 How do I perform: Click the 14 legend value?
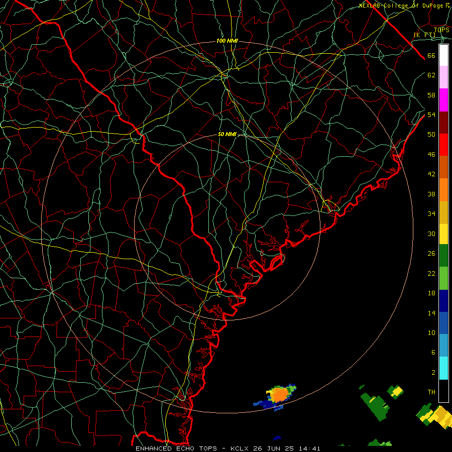point(431,313)
